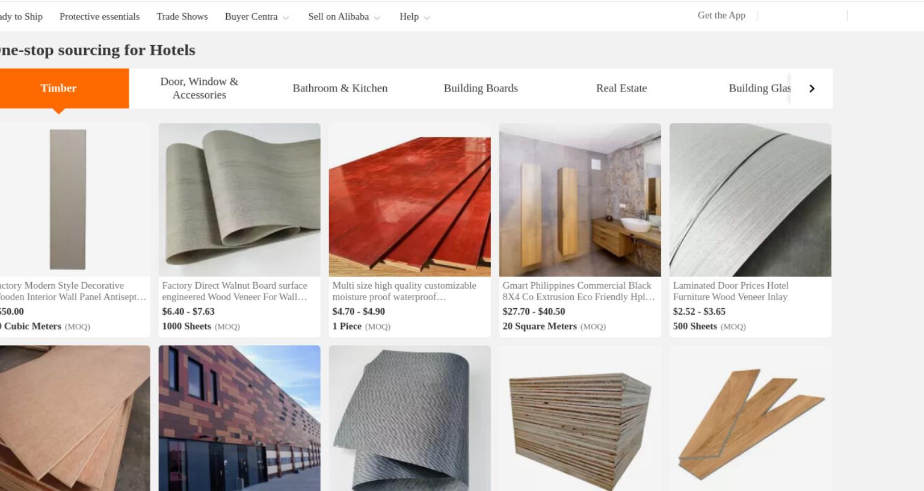Open Protective essentials link
Screen dimensions: 924x491
click(x=99, y=17)
